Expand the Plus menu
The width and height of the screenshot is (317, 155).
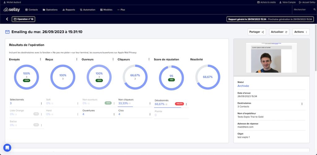[x=121, y=10]
